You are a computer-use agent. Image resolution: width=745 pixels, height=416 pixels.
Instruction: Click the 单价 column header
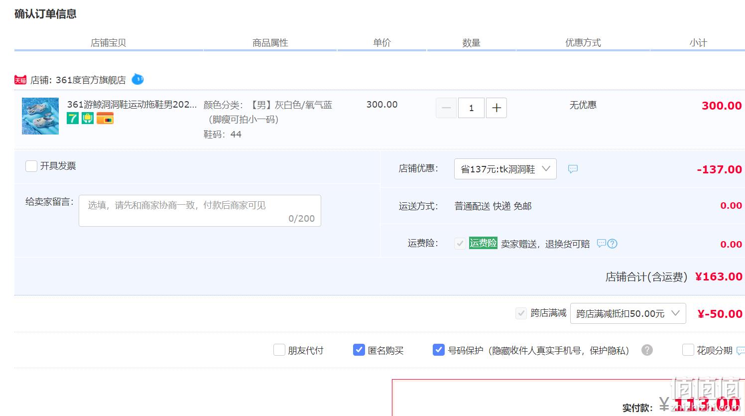(x=382, y=43)
